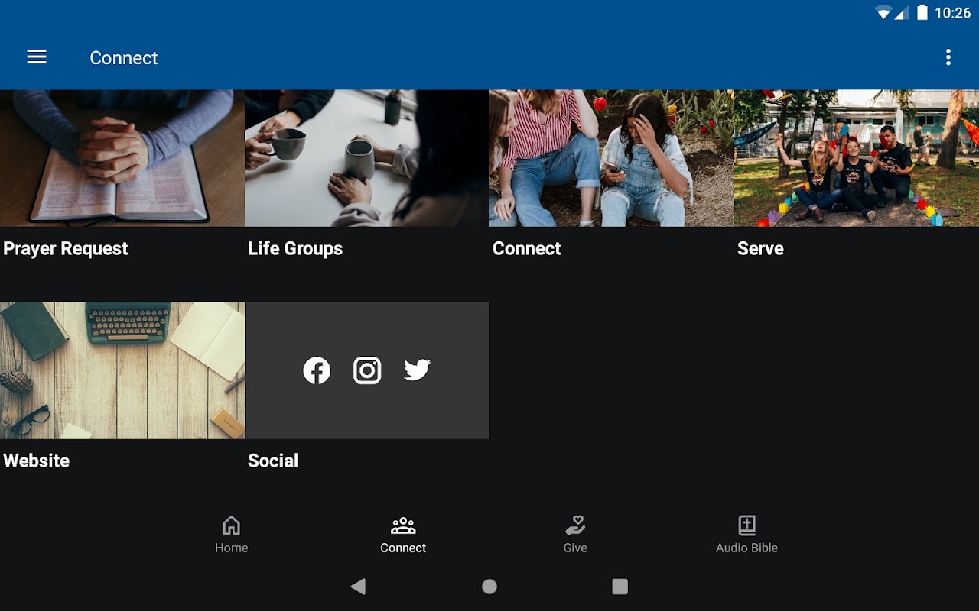979x611 pixels.
Task: Open the three-dot overflow menu
Action: click(x=948, y=57)
